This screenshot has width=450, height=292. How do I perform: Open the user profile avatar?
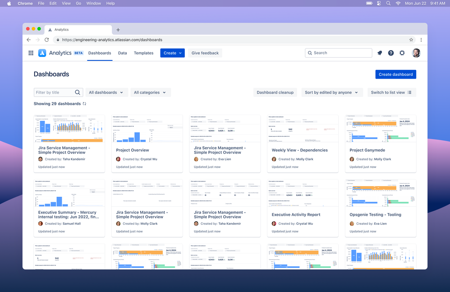[x=416, y=53]
